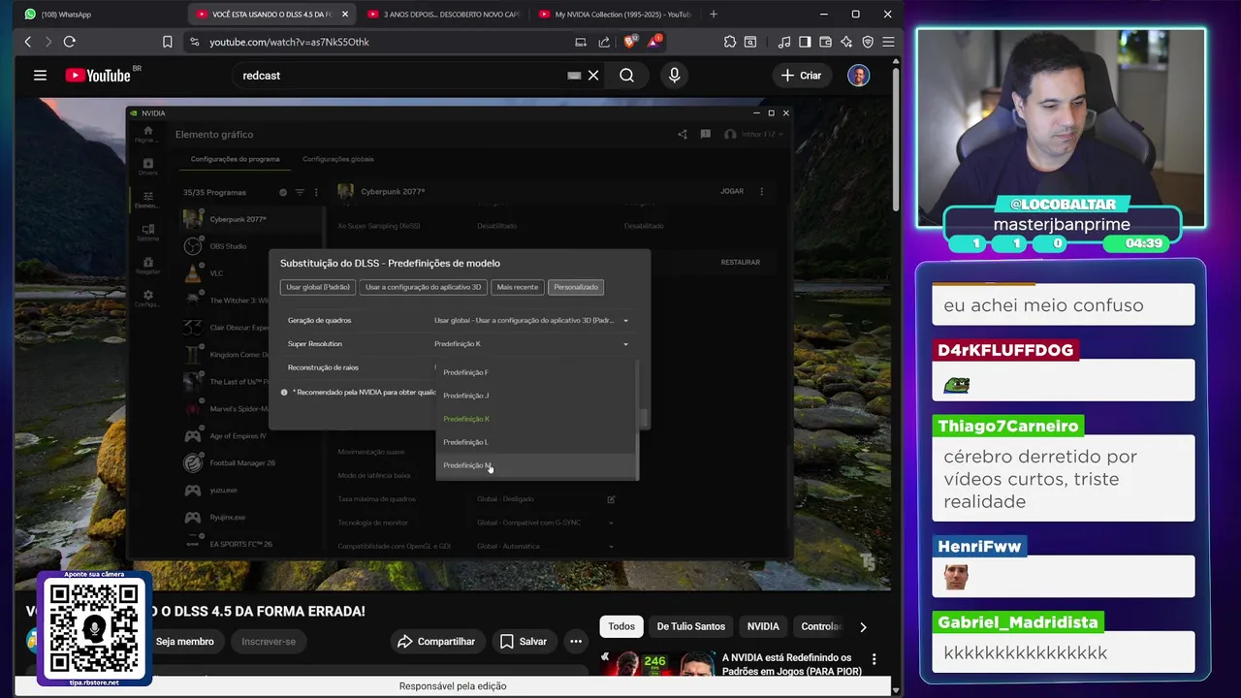
Task: Open the YouTube account avatar menu
Action: [x=858, y=75]
